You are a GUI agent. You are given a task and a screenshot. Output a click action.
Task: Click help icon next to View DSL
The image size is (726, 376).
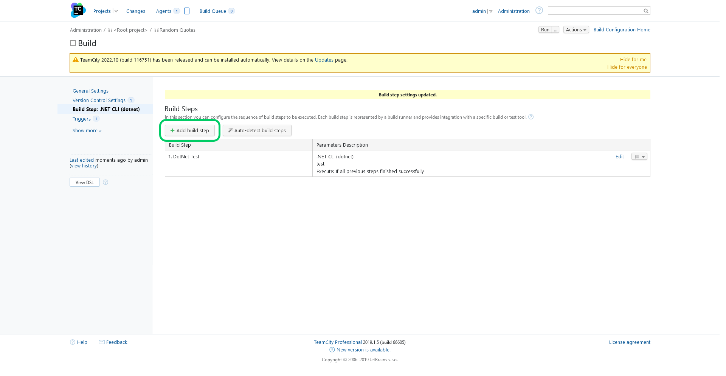105,182
